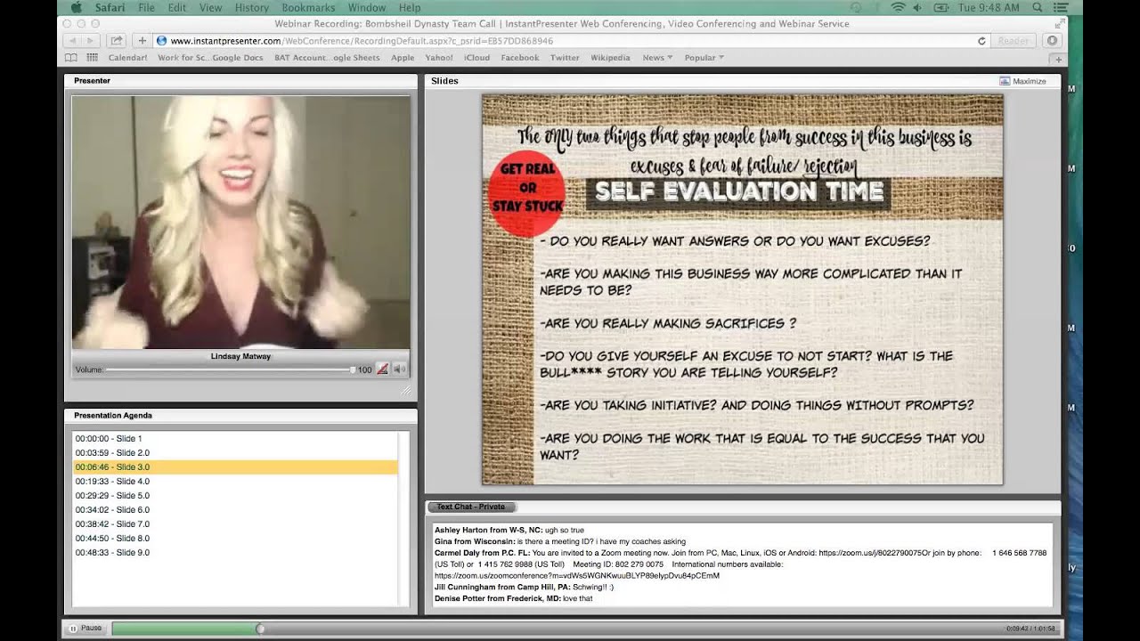Go back in Safari history
The image size is (1140, 641).
click(x=73, y=41)
